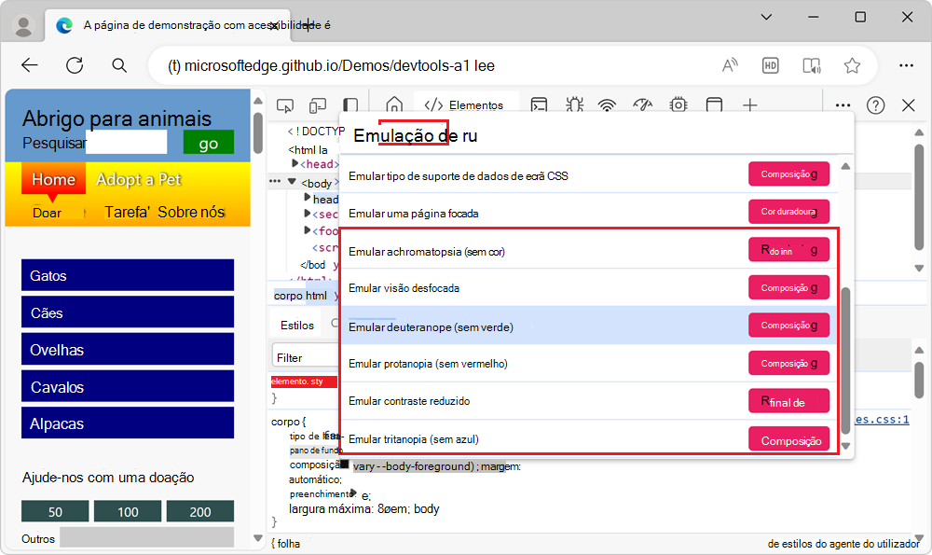Click the corpo breadcrumb in DOM path
The image size is (932, 555).
(288, 295)
